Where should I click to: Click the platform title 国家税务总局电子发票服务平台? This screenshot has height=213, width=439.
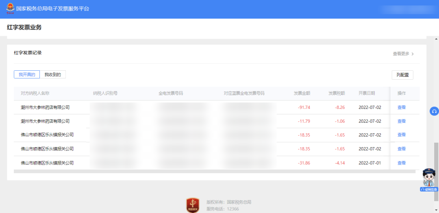tap(52, 9)
